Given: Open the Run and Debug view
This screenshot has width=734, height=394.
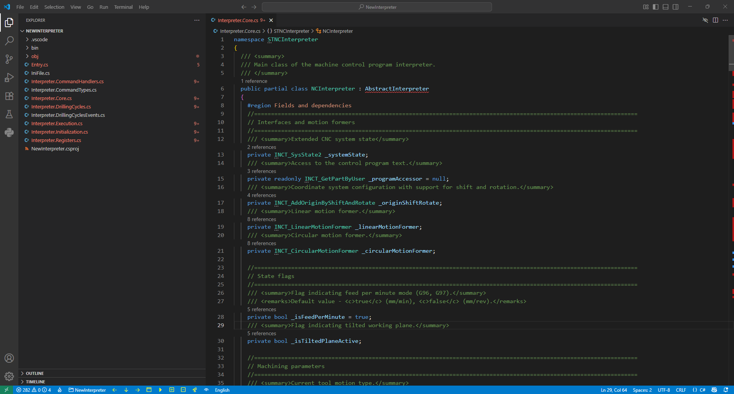Looking at the screenshot, I should point(9,78).
